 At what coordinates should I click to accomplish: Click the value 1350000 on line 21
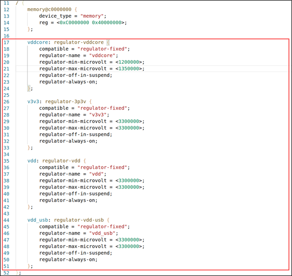pos(129,69)
